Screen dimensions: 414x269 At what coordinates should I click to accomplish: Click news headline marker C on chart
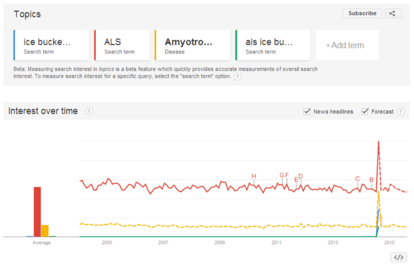click(x=358, y=179)
